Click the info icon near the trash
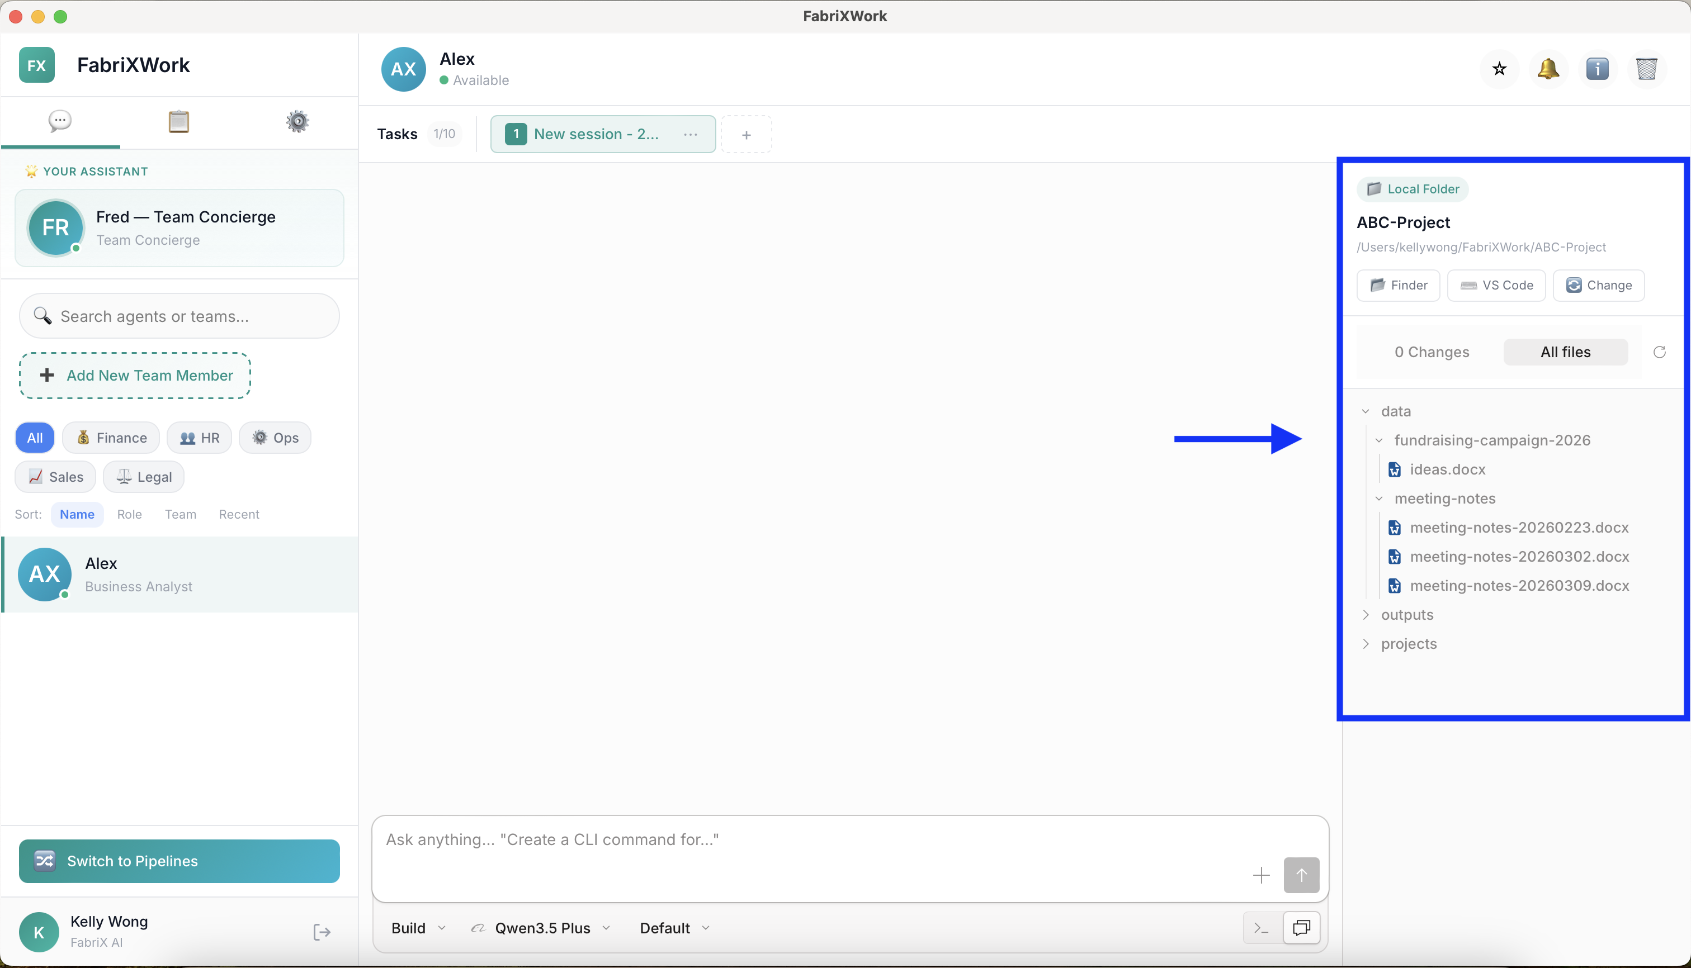Viewport: 1691px width, 968px height. coord(1598,69)
